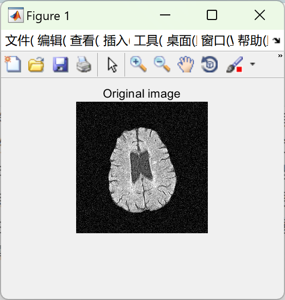The height and width of the screenshot is (300, 285).
Task: Close the Figure 1 window
Action: tap(260, 15)
